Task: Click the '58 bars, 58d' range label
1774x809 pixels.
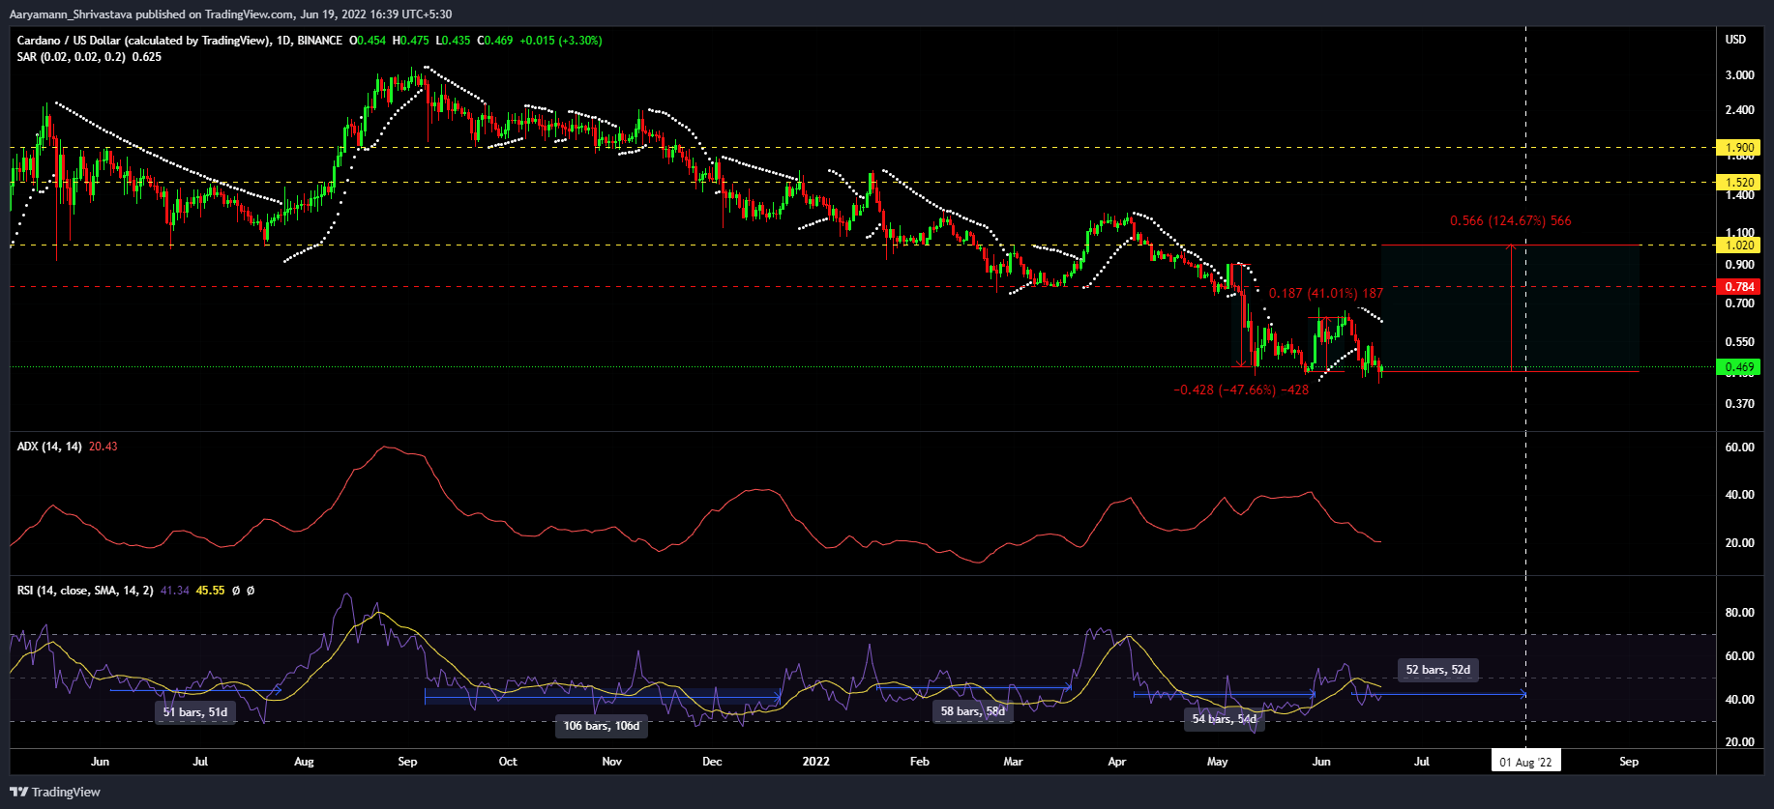Action: coord(973,711)
